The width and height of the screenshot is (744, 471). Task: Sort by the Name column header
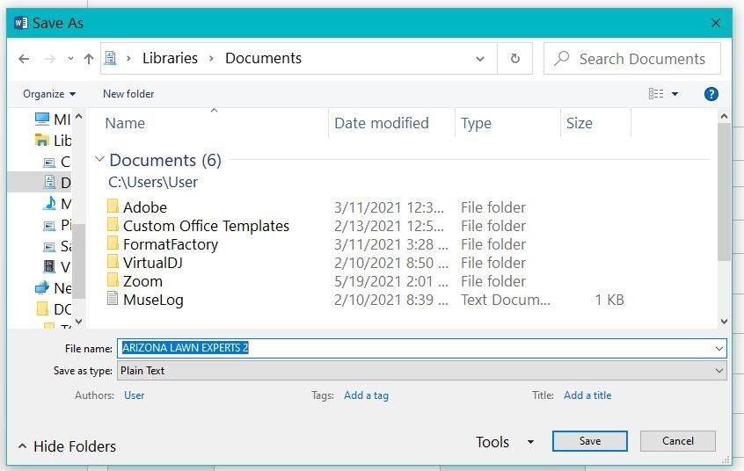[125, 123]
